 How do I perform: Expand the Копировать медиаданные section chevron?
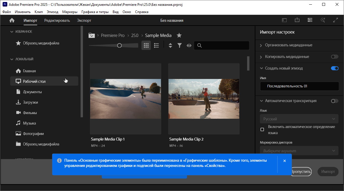click(261, 57)
